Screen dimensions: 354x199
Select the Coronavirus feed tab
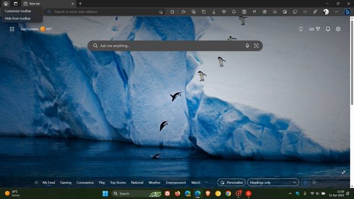point(85,182)
